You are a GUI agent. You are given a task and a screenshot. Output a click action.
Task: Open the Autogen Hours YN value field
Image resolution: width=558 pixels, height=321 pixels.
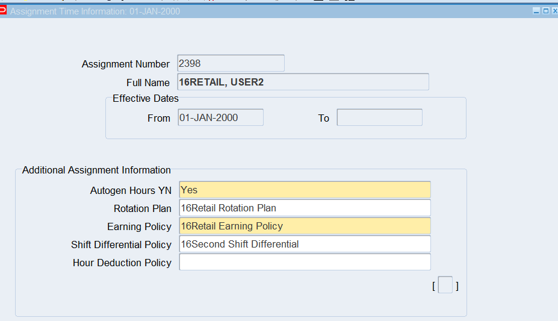[305, 190]
